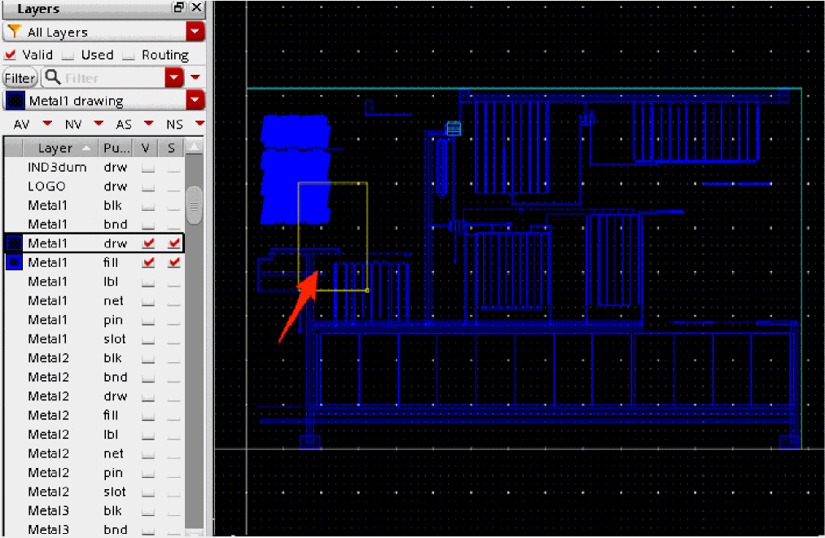Toggle the Valid checkbox

coord(10,55)
